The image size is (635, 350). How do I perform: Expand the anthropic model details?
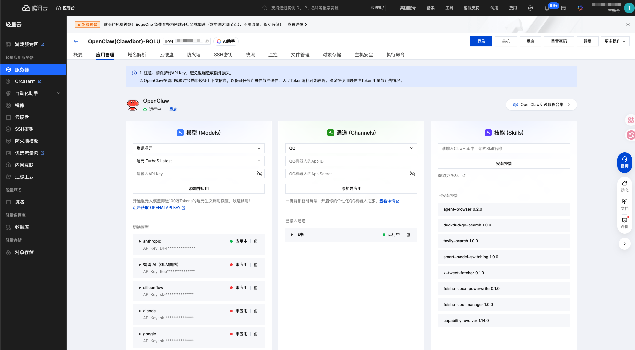[x=140, y=241]
